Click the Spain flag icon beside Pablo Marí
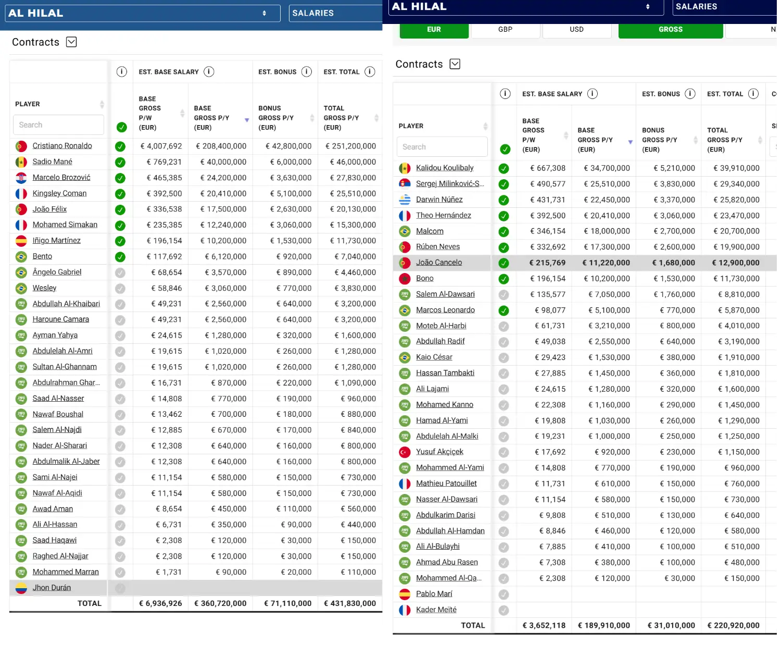 pos(405,594)
